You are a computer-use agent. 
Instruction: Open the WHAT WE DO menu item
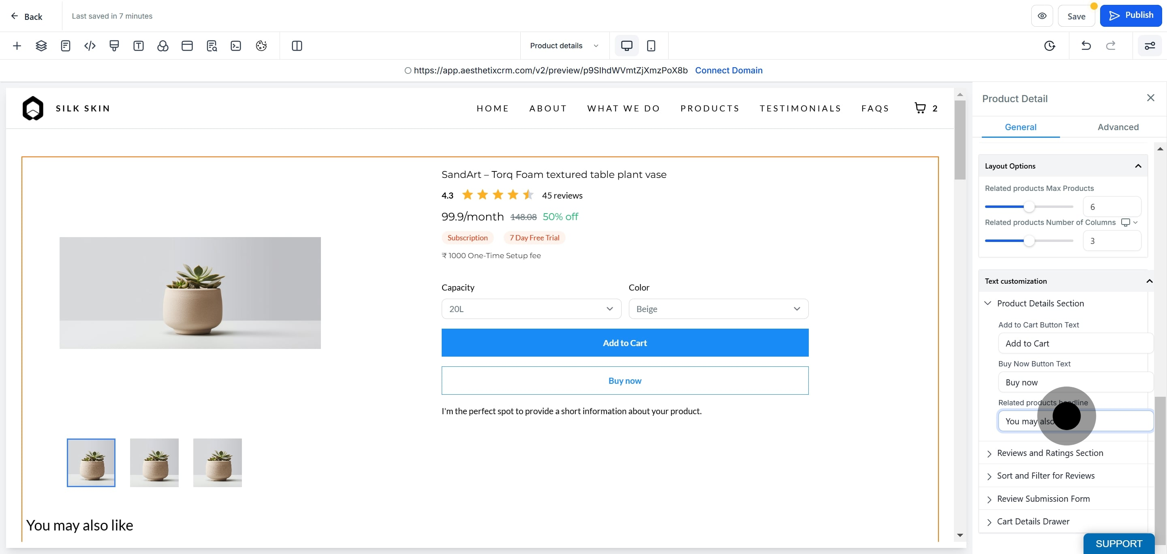624,108
